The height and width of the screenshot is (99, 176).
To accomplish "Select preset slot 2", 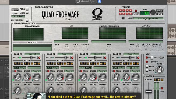I will (124, 11).
